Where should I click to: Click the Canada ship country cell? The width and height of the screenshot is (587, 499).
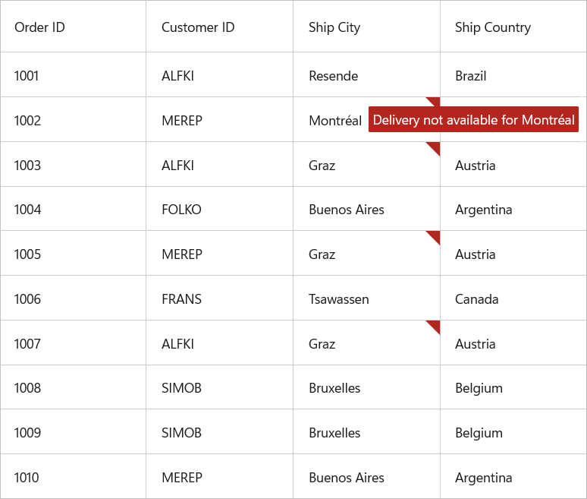tap(477, 299)
